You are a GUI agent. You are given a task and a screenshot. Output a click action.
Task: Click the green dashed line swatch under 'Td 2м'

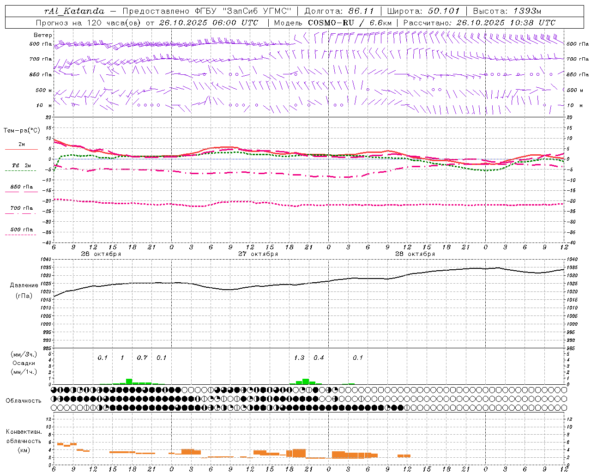(x=21, y=171)
